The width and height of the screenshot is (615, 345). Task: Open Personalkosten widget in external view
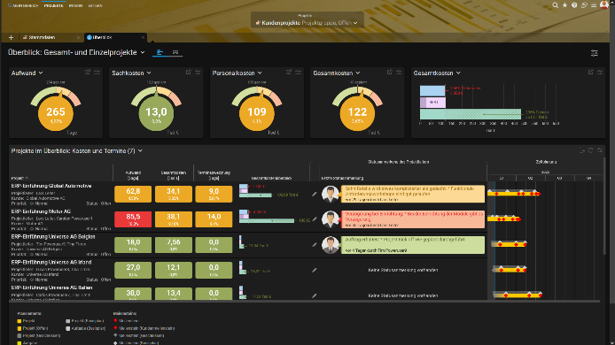[x=289, y=72]
